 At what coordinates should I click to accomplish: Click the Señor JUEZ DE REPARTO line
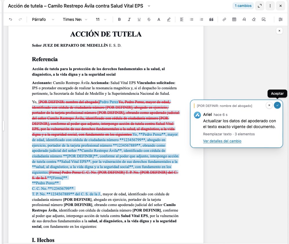(77, 45)
